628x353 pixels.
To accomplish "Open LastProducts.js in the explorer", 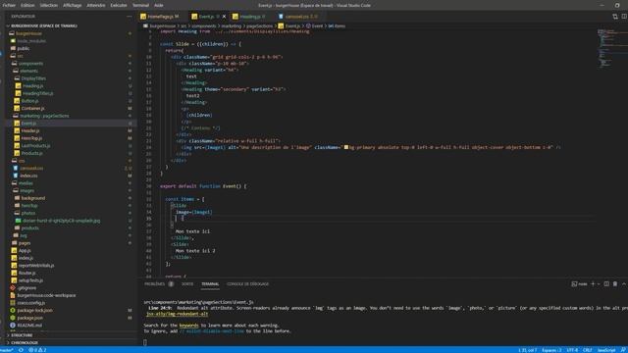I will (35, 146).
